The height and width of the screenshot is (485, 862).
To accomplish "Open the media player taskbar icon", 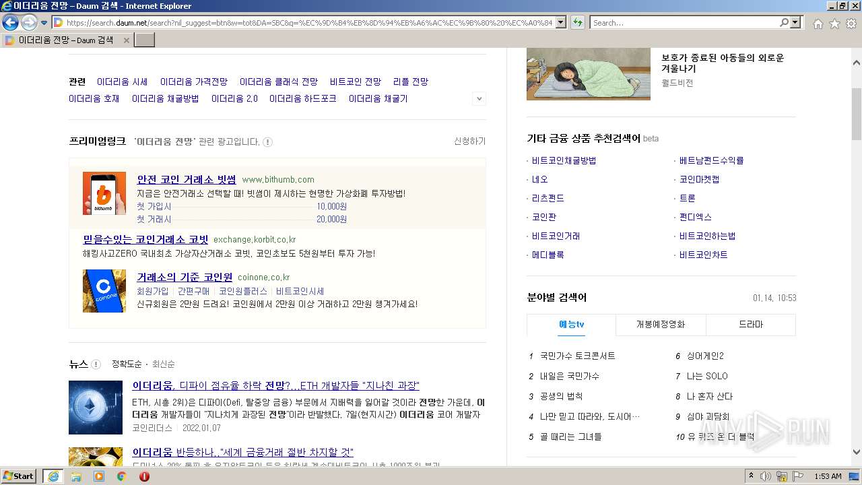I will [99, 476].
